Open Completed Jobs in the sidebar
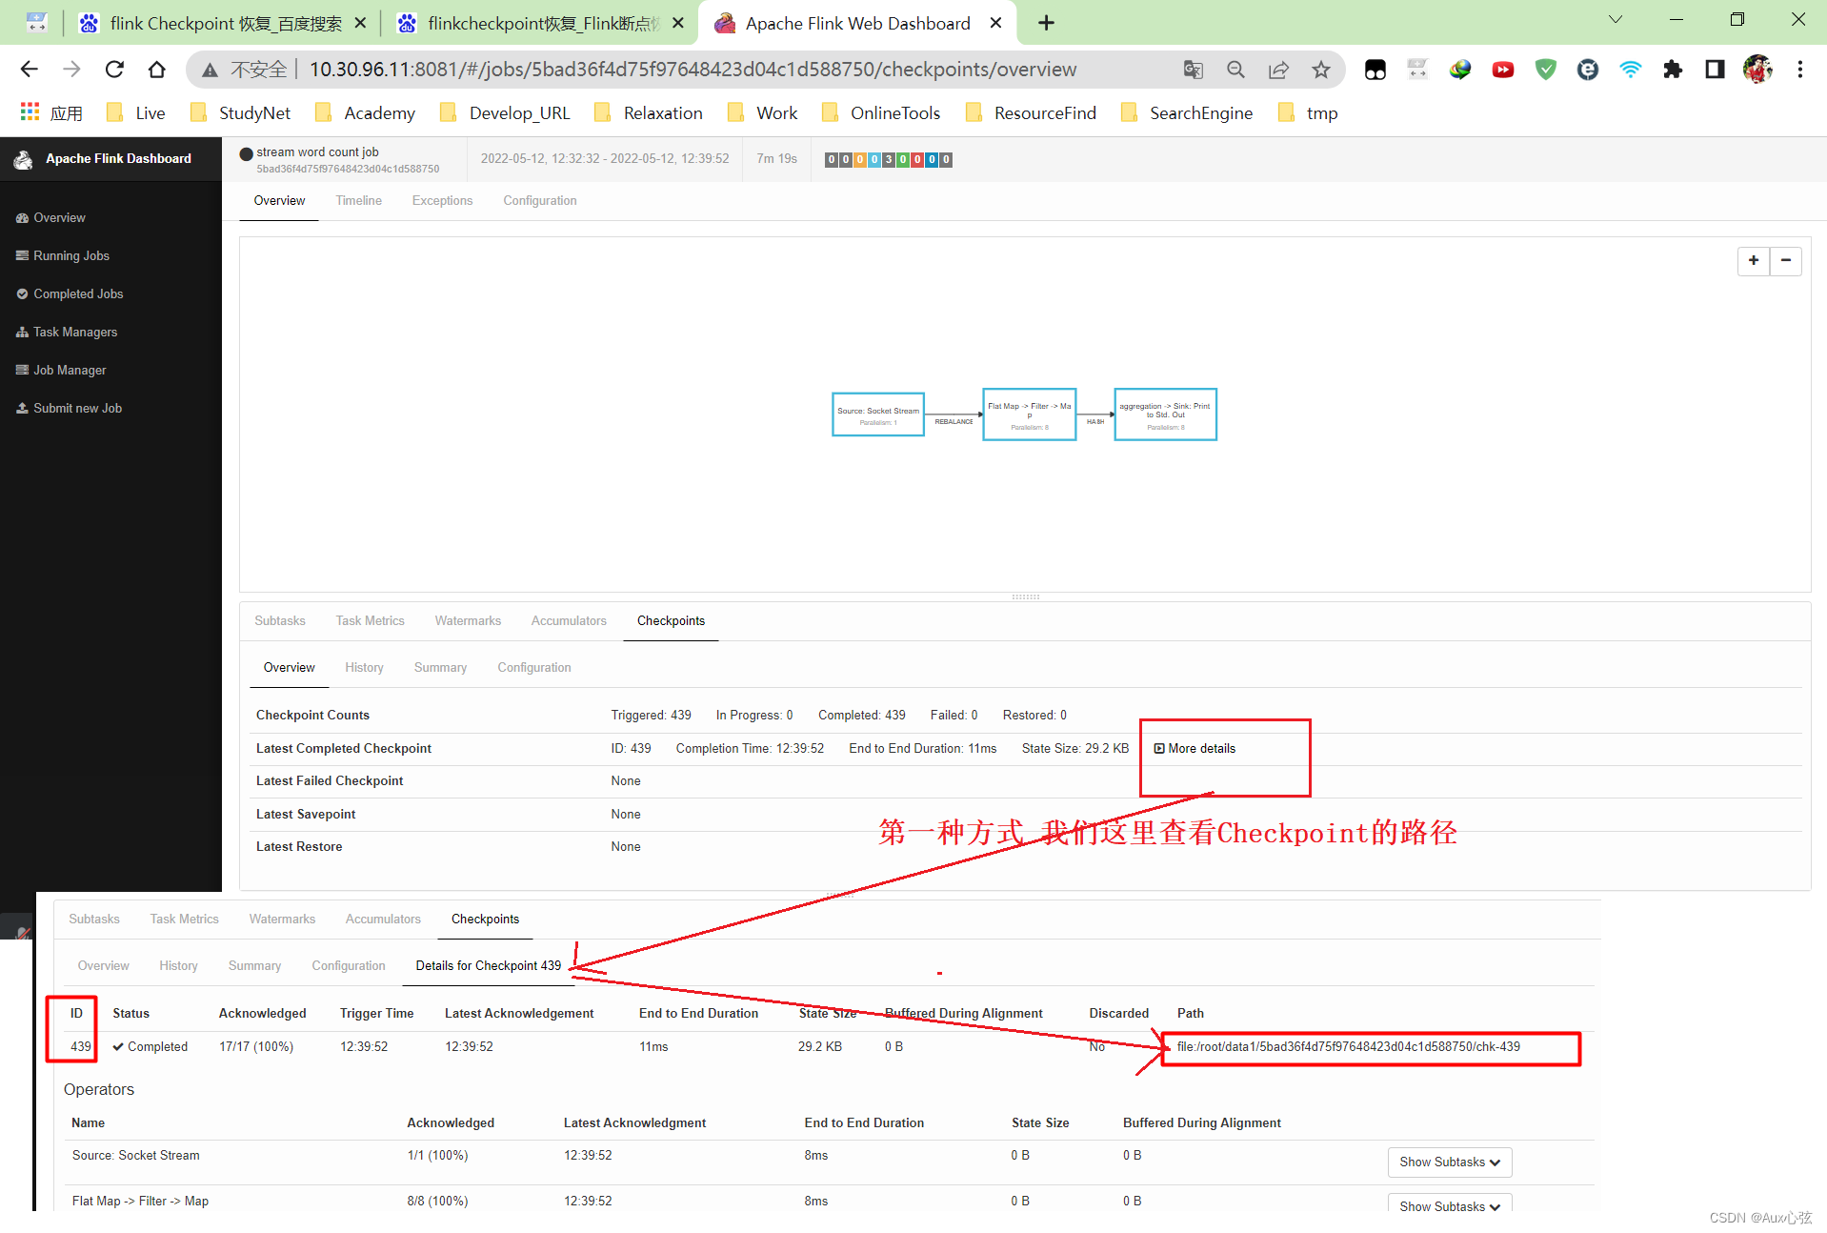The image size is (1827, 1233). 77,293
